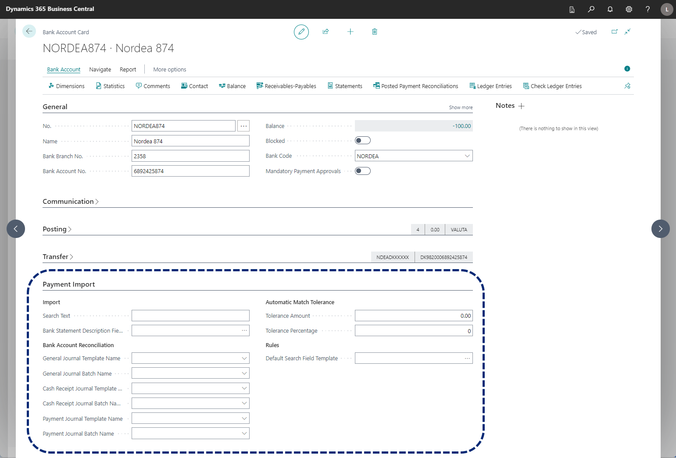Image resolution: width=676 pixels, height=458 pixels.
Task: Add a new note with the plus
Action: tap(522, 106)
